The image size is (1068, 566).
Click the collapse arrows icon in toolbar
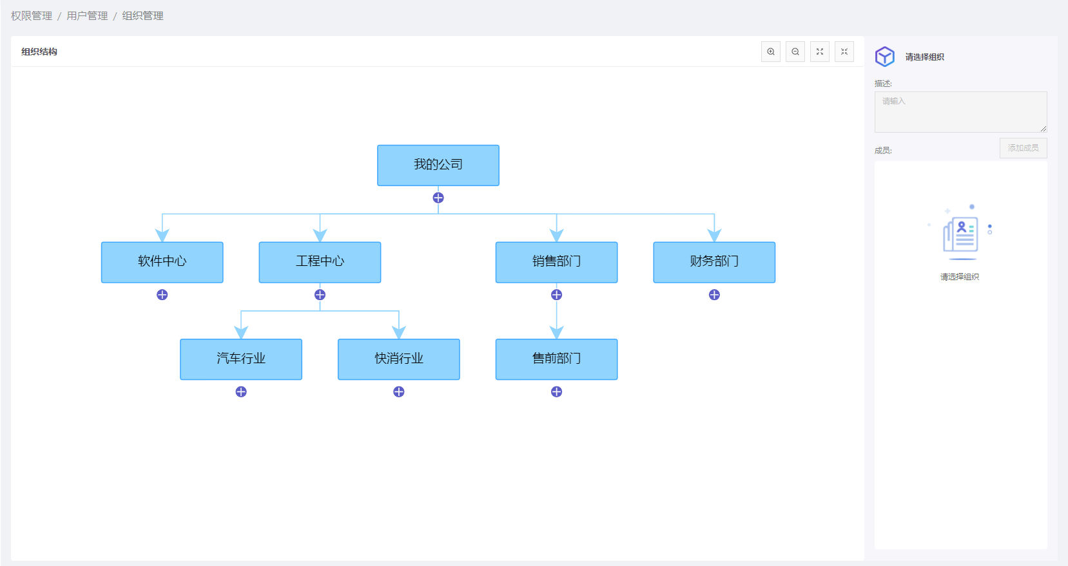tap(844, 52)
